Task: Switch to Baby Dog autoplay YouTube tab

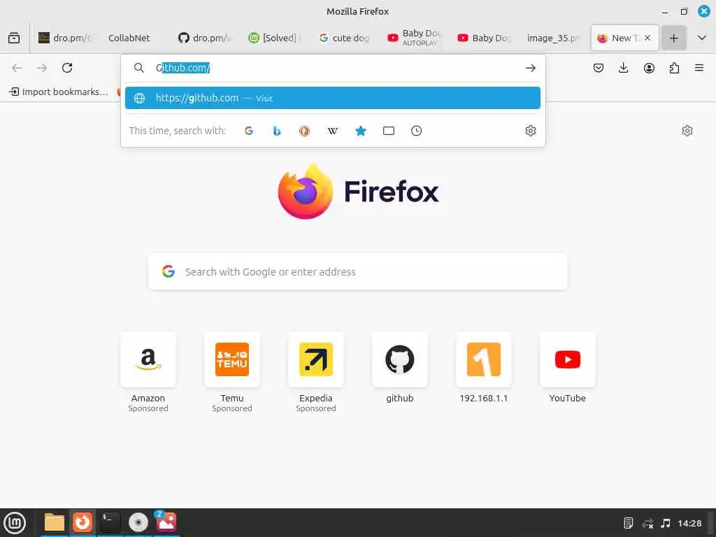Action: [x=415, y=38]
